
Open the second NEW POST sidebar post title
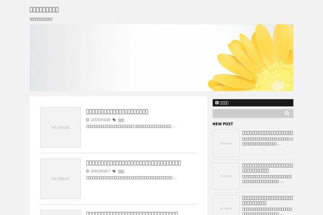click(x=268, y=168)
